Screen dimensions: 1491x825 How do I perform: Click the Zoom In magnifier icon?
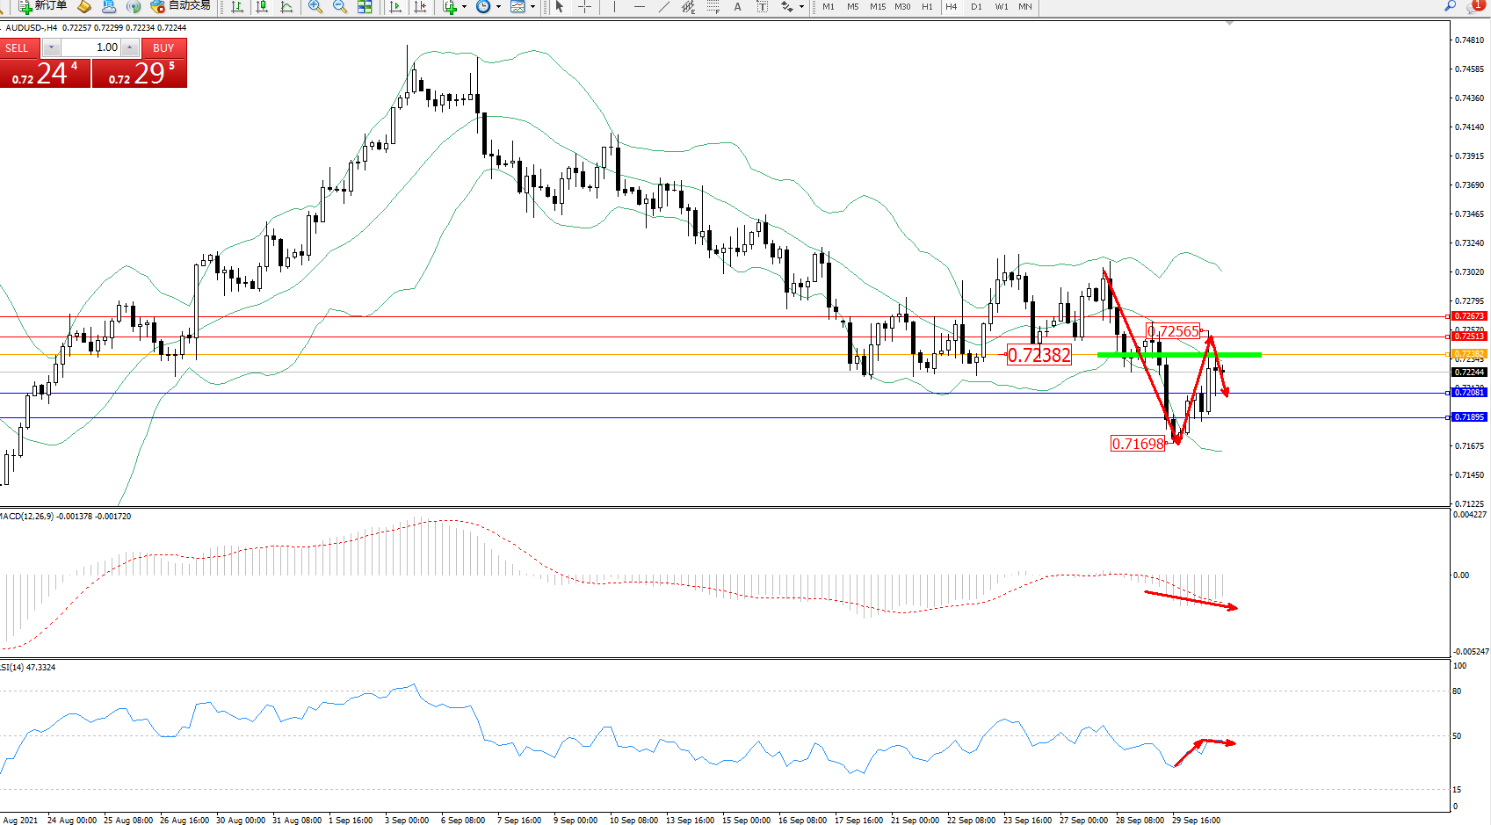click(315, 6)
